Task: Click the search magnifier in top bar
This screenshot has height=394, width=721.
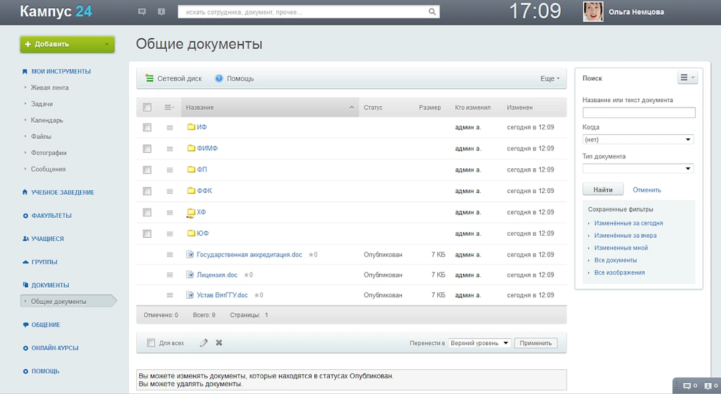Action: 432,11
